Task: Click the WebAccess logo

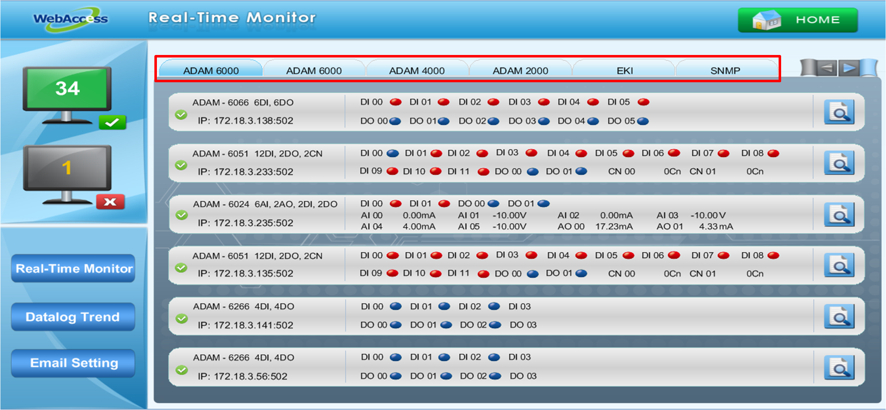Action: point(70,19)
